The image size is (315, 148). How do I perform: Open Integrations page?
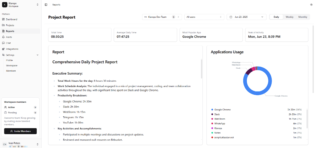(x=21, y=49)
